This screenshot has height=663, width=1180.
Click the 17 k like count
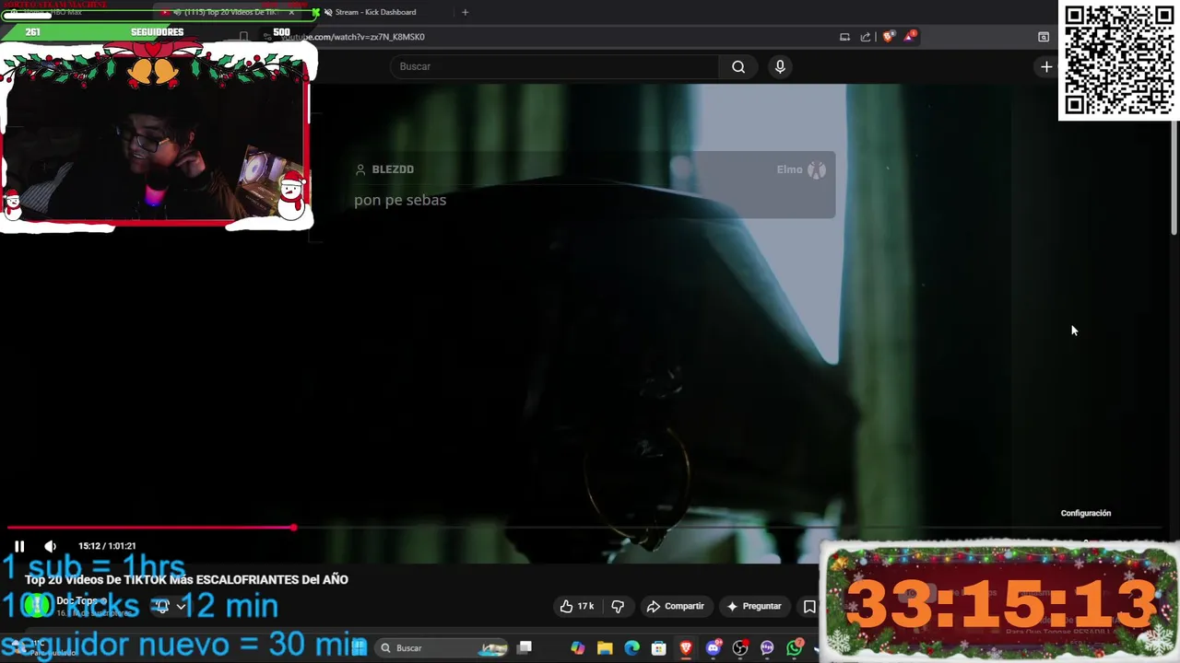(585, 606)
